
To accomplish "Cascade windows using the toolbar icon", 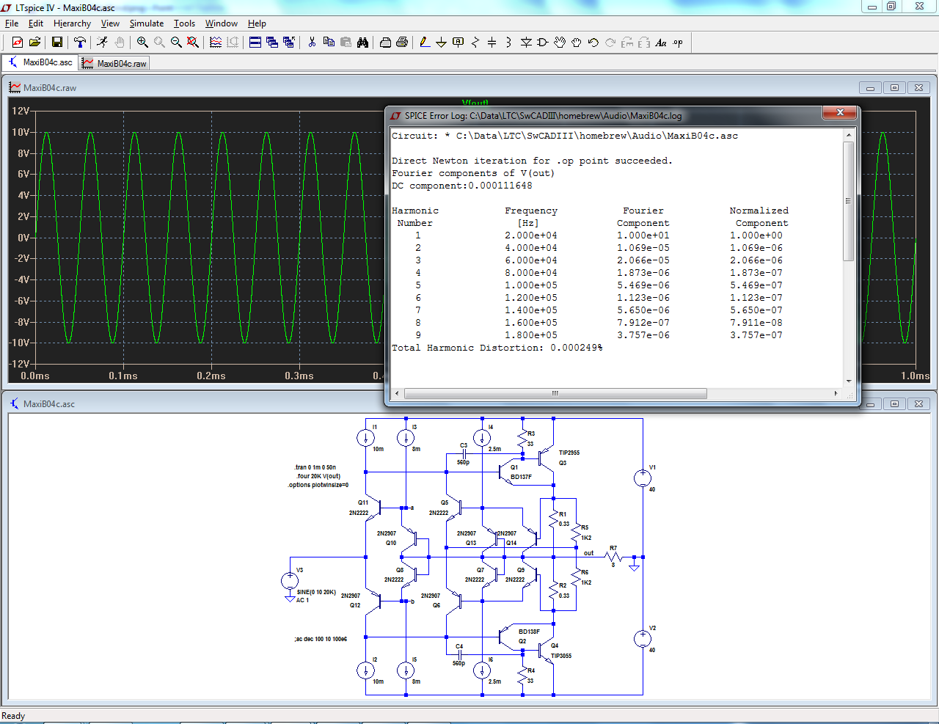I will tap(272, 43).
